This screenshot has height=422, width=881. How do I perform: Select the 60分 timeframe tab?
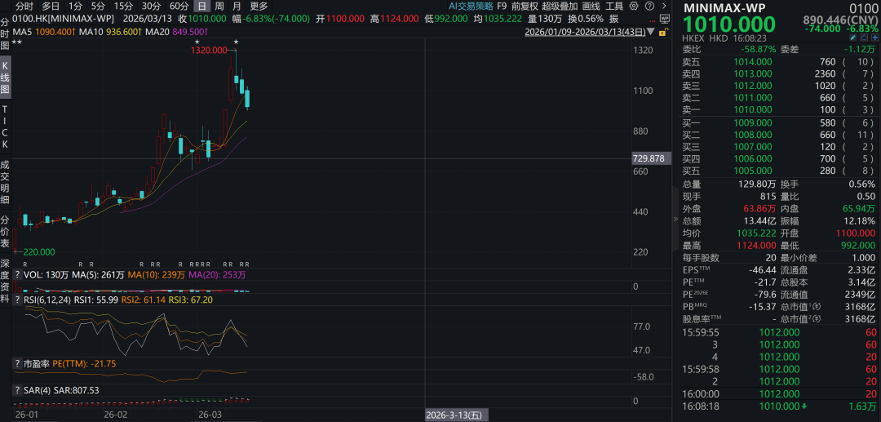[x=179, y=6]
